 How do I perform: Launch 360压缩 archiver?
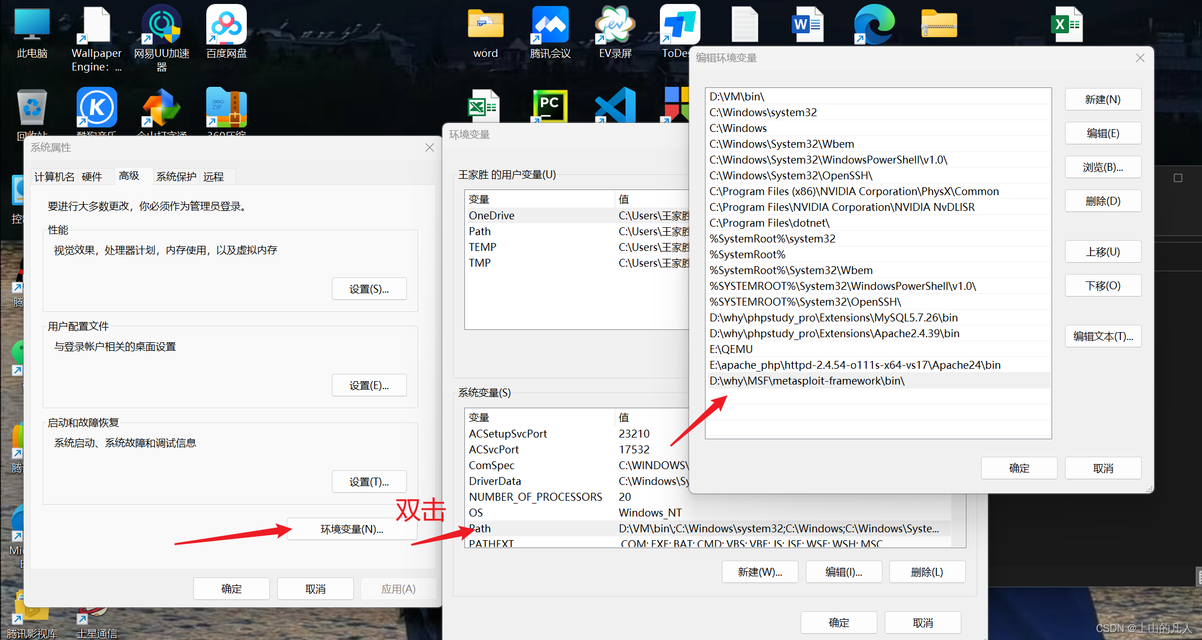(x=225, y=107)
